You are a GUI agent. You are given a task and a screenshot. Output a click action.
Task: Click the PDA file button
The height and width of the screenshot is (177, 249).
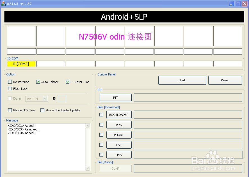119,125
